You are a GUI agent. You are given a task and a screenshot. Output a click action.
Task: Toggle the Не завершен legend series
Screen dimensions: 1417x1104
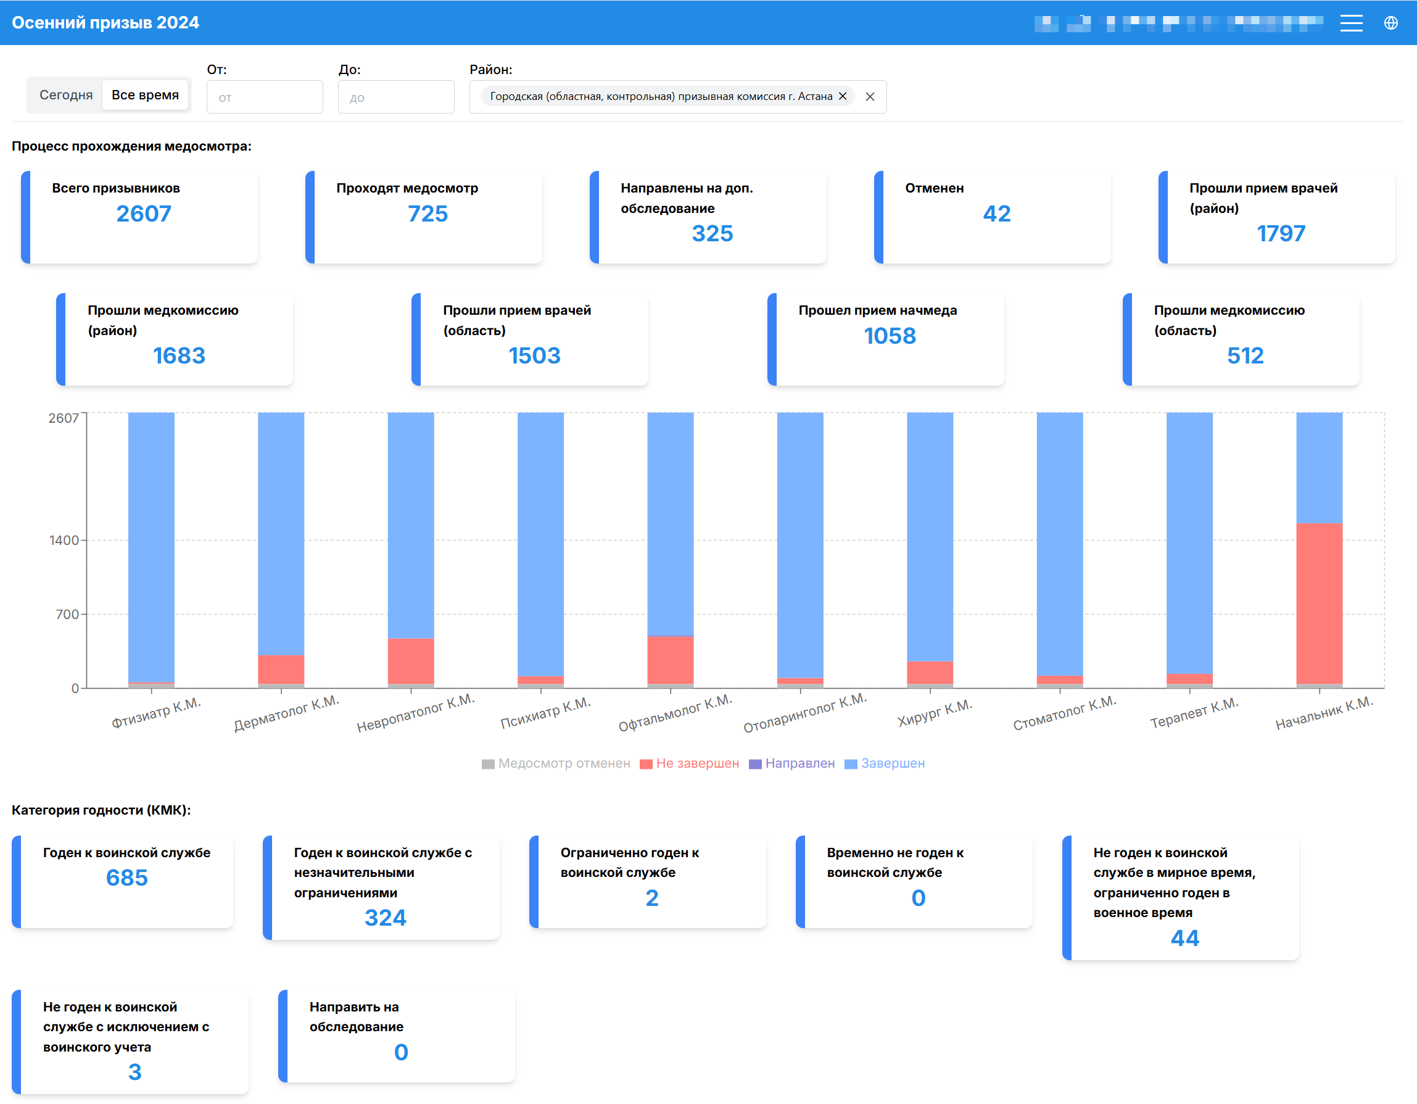[697, 763]
